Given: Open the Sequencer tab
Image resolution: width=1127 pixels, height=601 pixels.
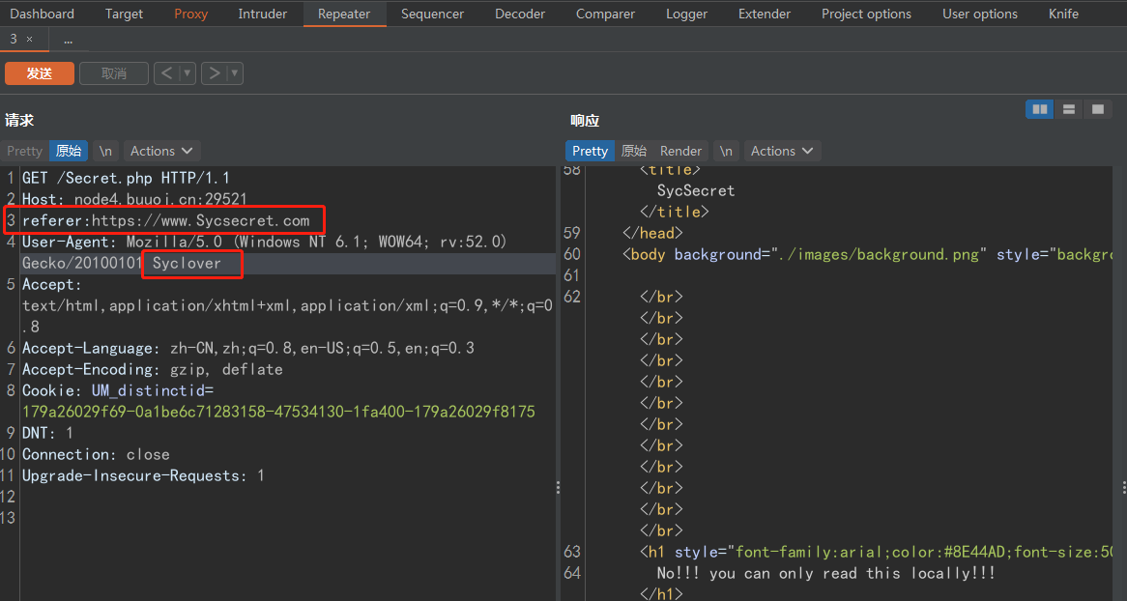Looking at the screenshot, I should (x=432, y=14).
